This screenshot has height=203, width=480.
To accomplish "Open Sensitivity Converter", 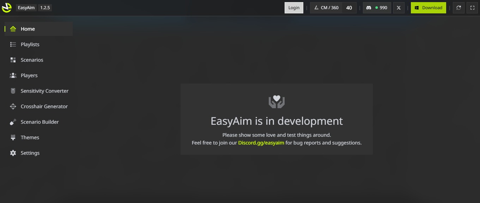I will tap(39, 91).
